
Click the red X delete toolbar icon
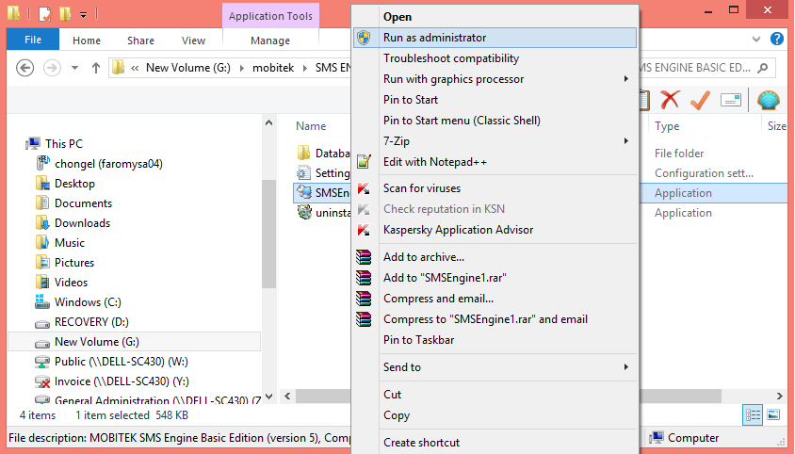coord(670,100)
